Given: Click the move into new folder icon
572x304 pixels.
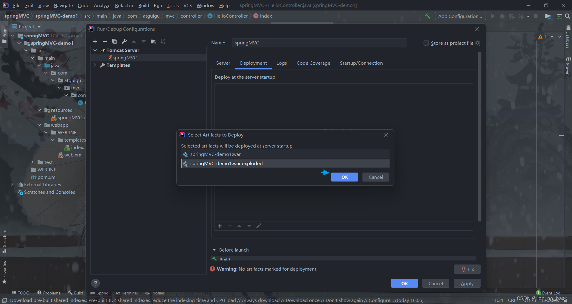Looking at the screenshot, I should [153, 41].
